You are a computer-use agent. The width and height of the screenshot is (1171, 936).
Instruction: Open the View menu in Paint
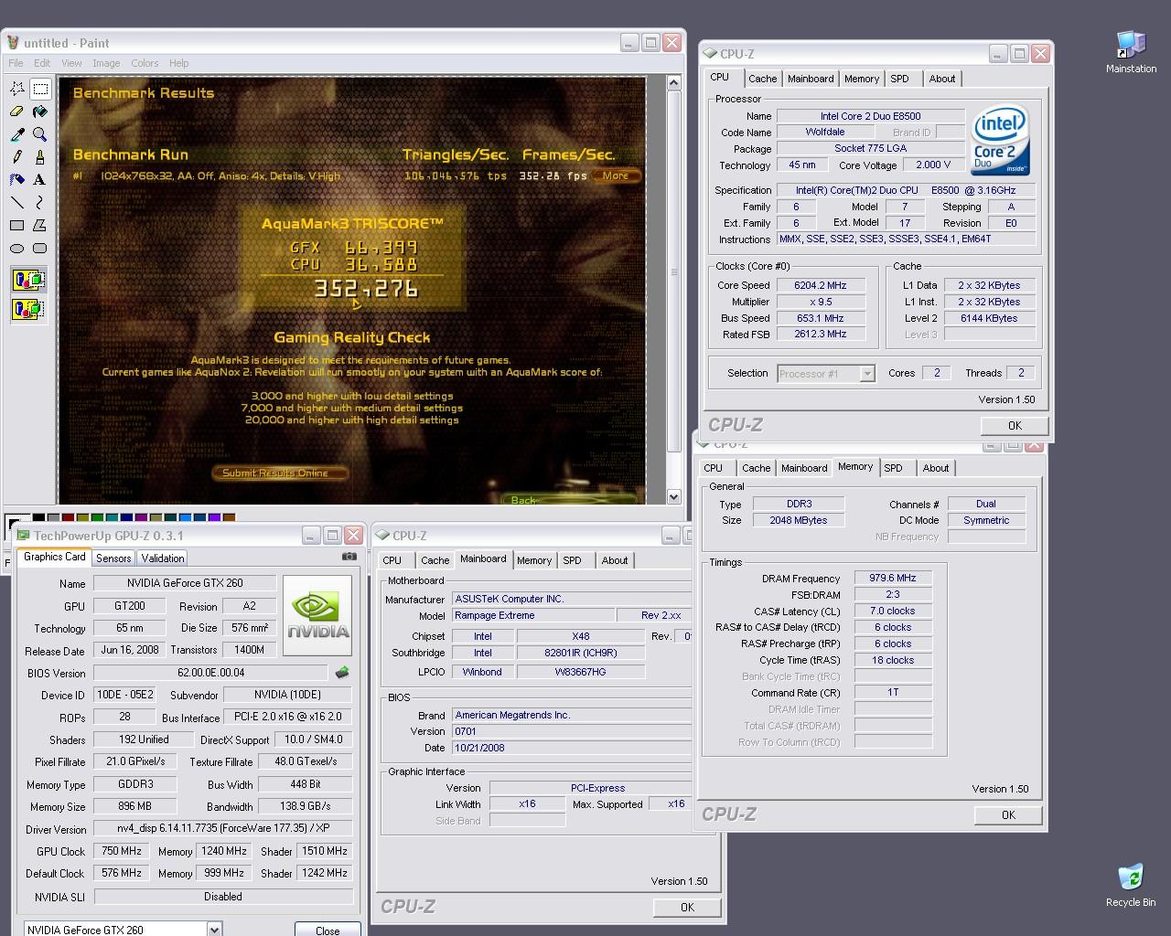[x=71, y=63]
